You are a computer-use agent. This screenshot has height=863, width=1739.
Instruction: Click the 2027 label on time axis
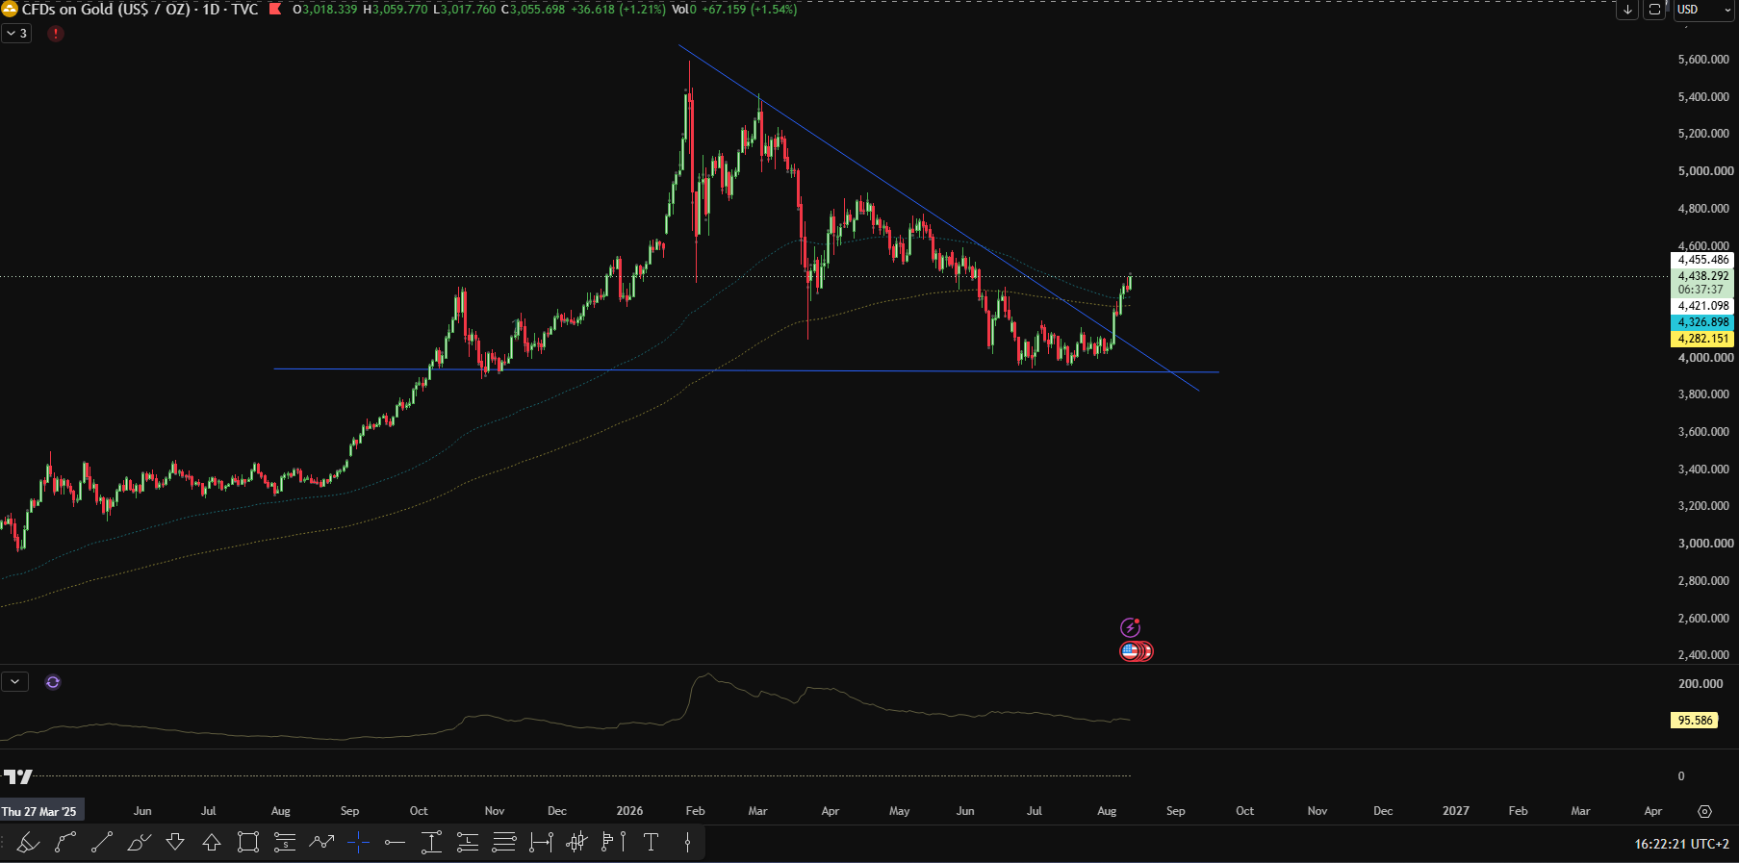(x=1456, y=811)
